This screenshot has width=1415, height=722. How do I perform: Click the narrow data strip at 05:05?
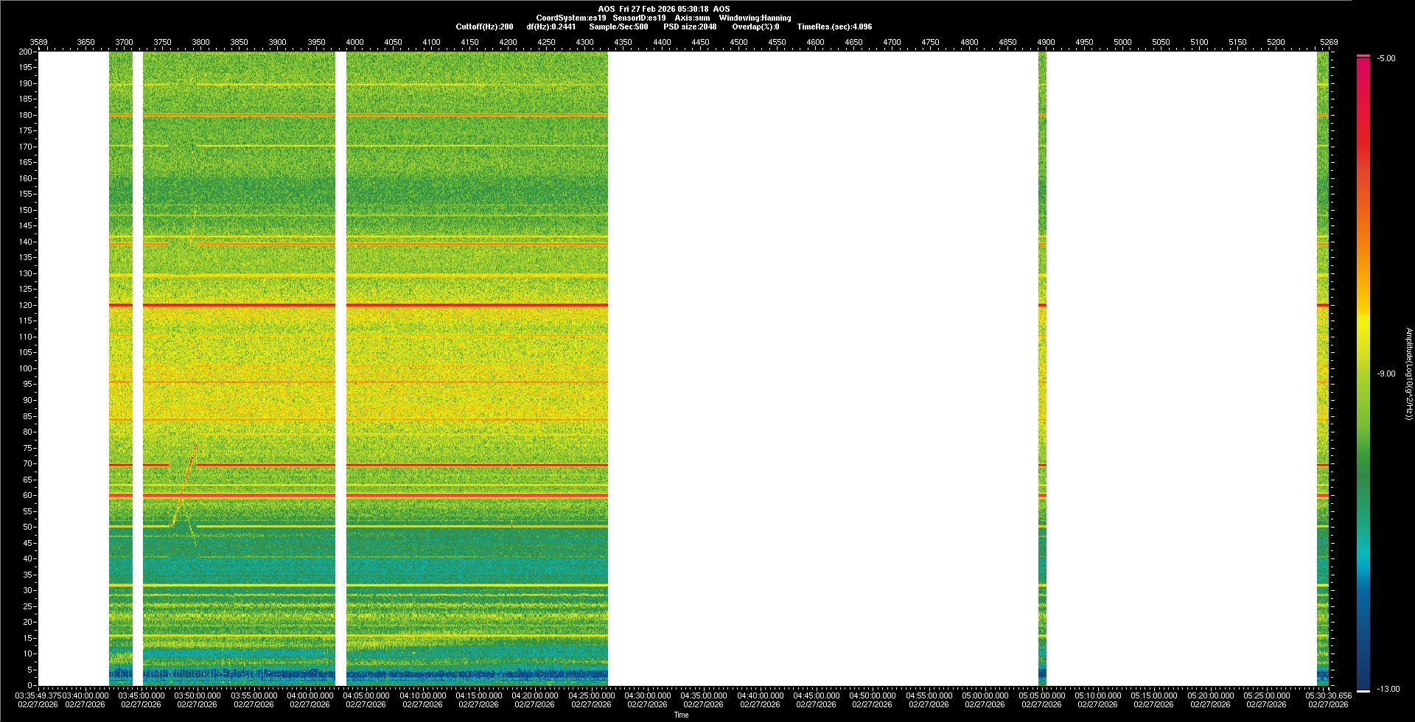[x=1042, y=368]
